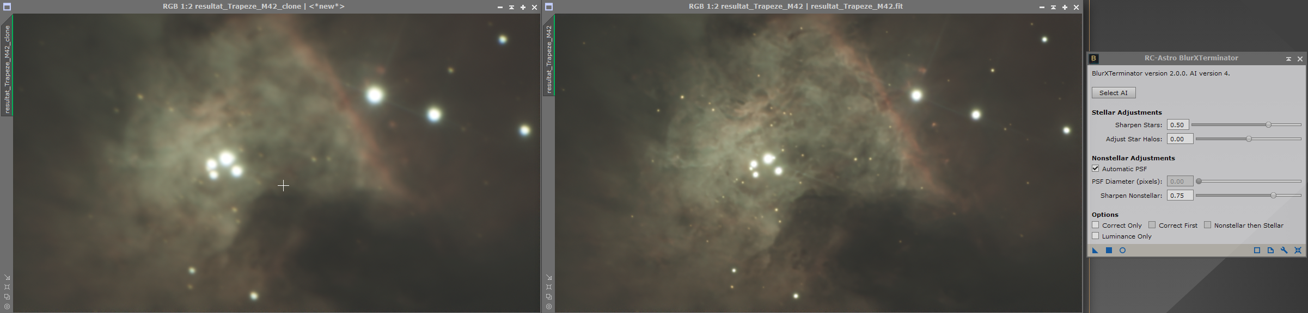Click the Apply Global circle icon
Viewport: 1308px width, 313px height.
[1122, 251]
